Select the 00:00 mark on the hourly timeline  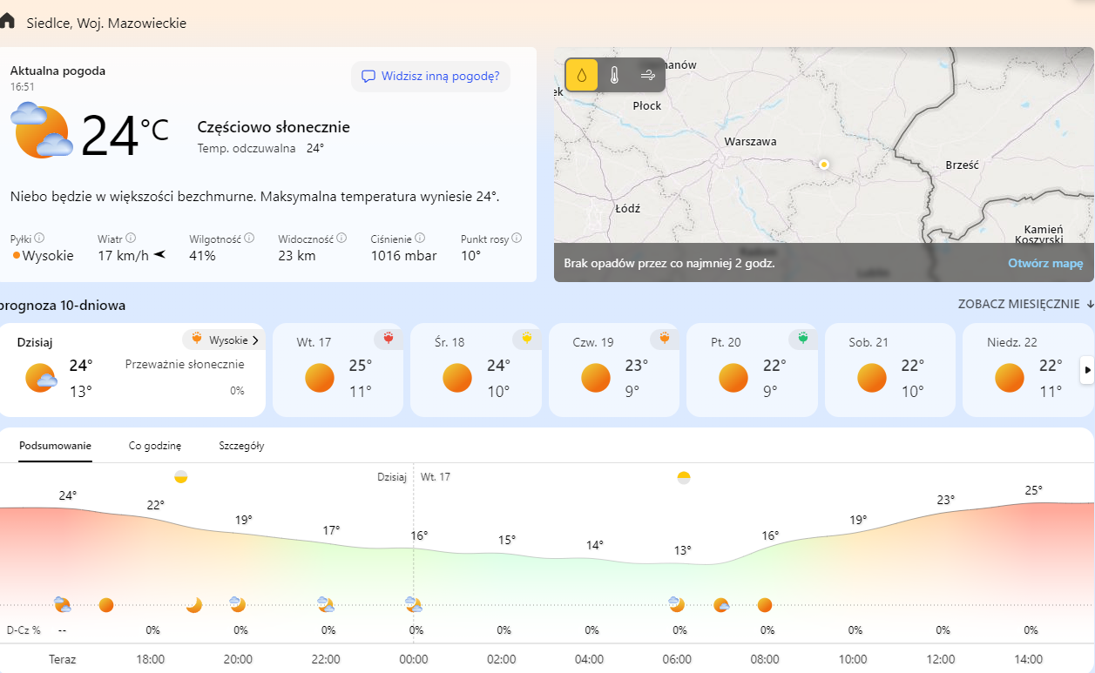414,659
